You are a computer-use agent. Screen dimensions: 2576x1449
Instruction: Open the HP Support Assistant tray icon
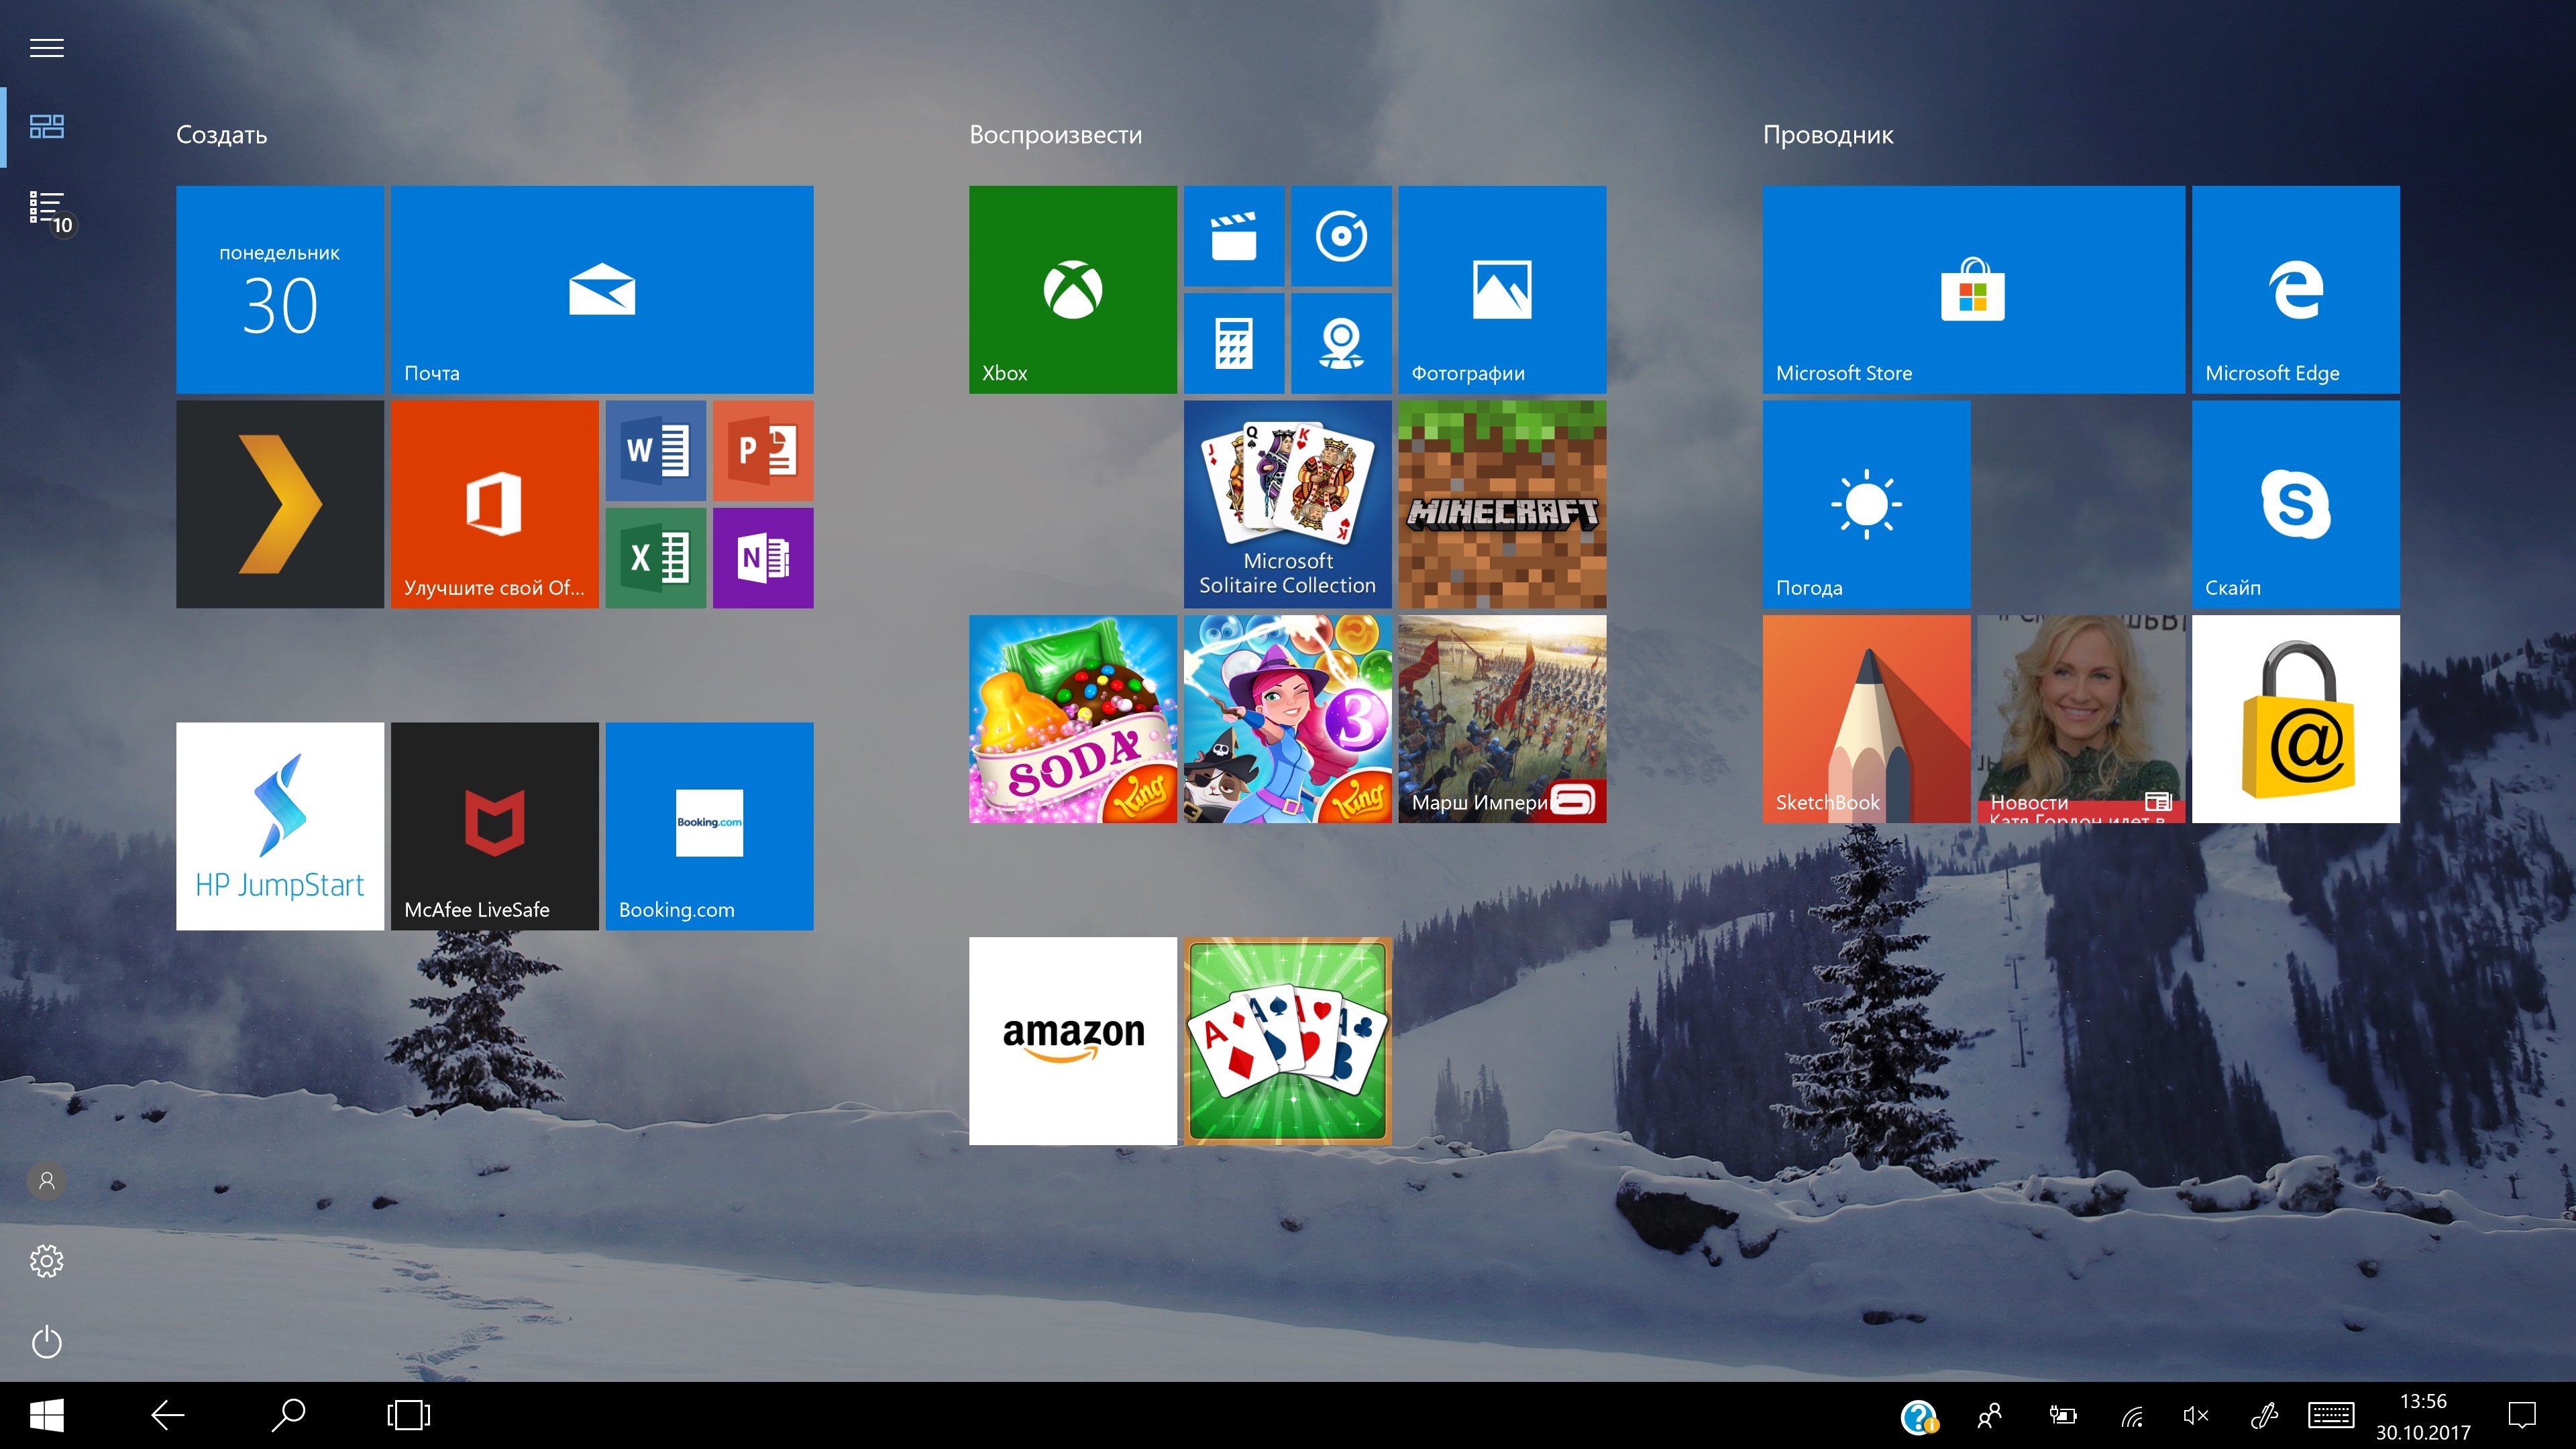[1919, 1416]
